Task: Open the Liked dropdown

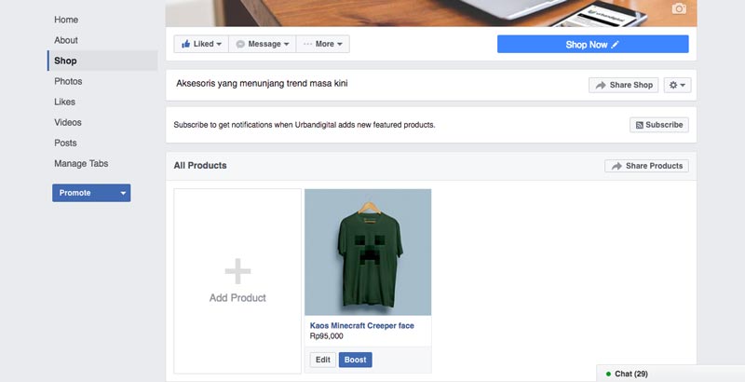Action: (x=201, y=44)
